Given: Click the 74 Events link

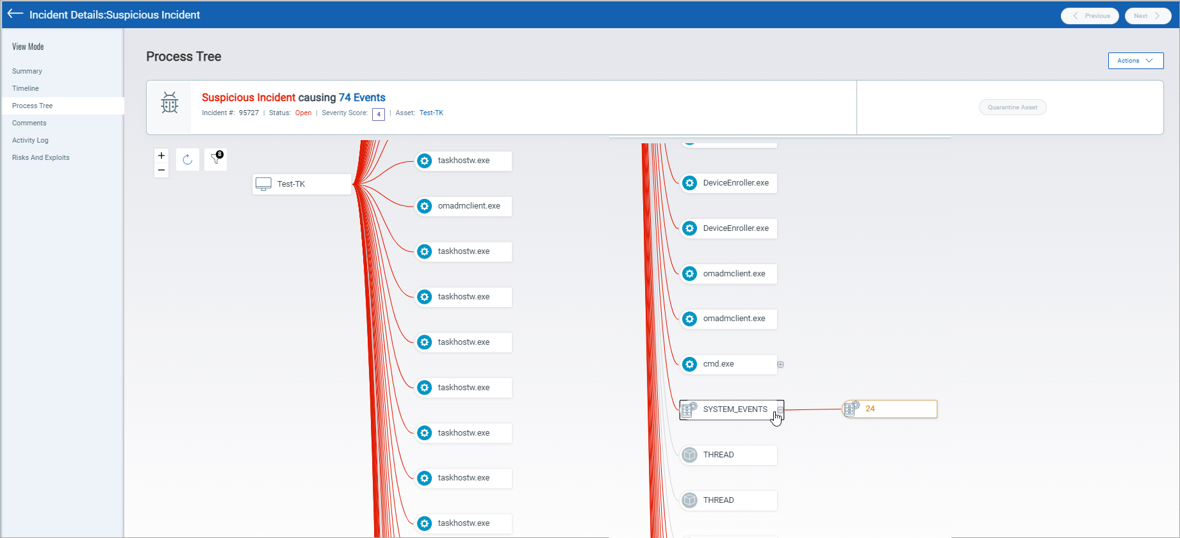Looking at the screenshot, I should tap(362, 97).
